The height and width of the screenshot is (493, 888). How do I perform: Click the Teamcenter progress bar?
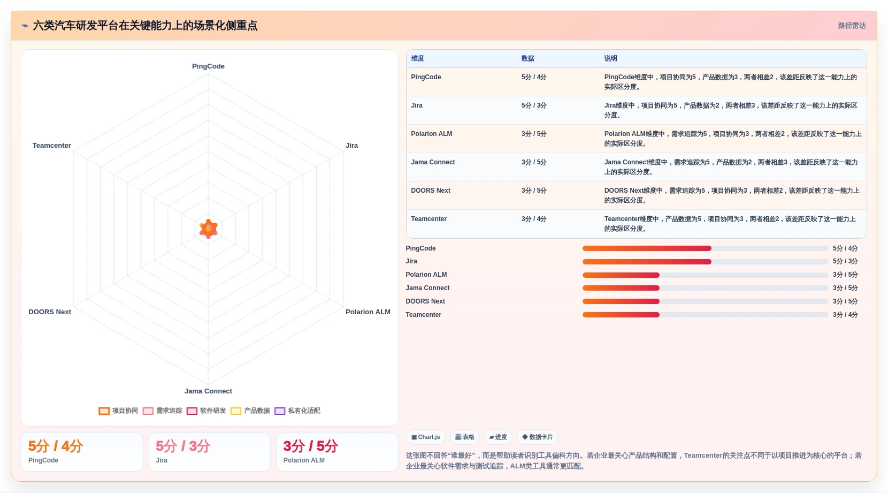coord(705,315)
